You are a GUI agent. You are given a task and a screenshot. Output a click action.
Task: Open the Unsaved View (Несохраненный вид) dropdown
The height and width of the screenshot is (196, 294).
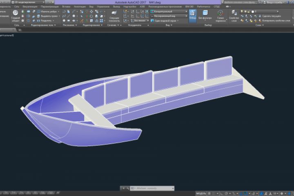click(169, 16)
